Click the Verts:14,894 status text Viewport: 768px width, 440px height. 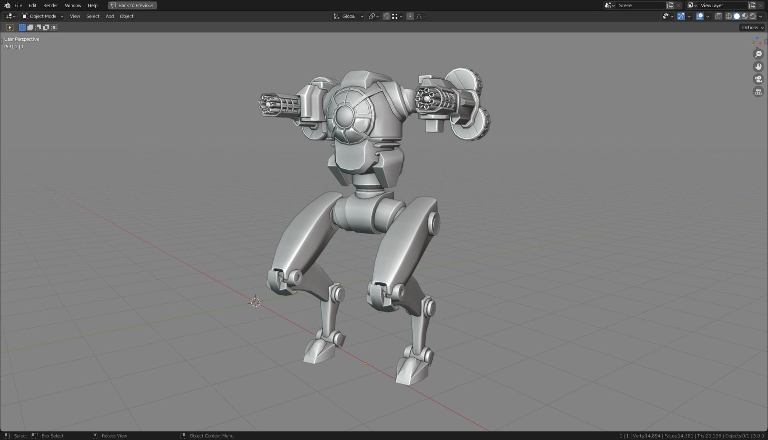pos(647,436)
